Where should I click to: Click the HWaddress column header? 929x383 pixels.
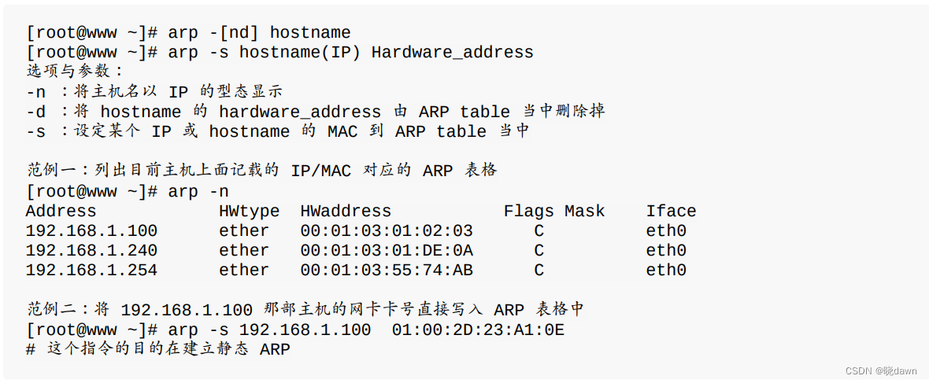346,211
